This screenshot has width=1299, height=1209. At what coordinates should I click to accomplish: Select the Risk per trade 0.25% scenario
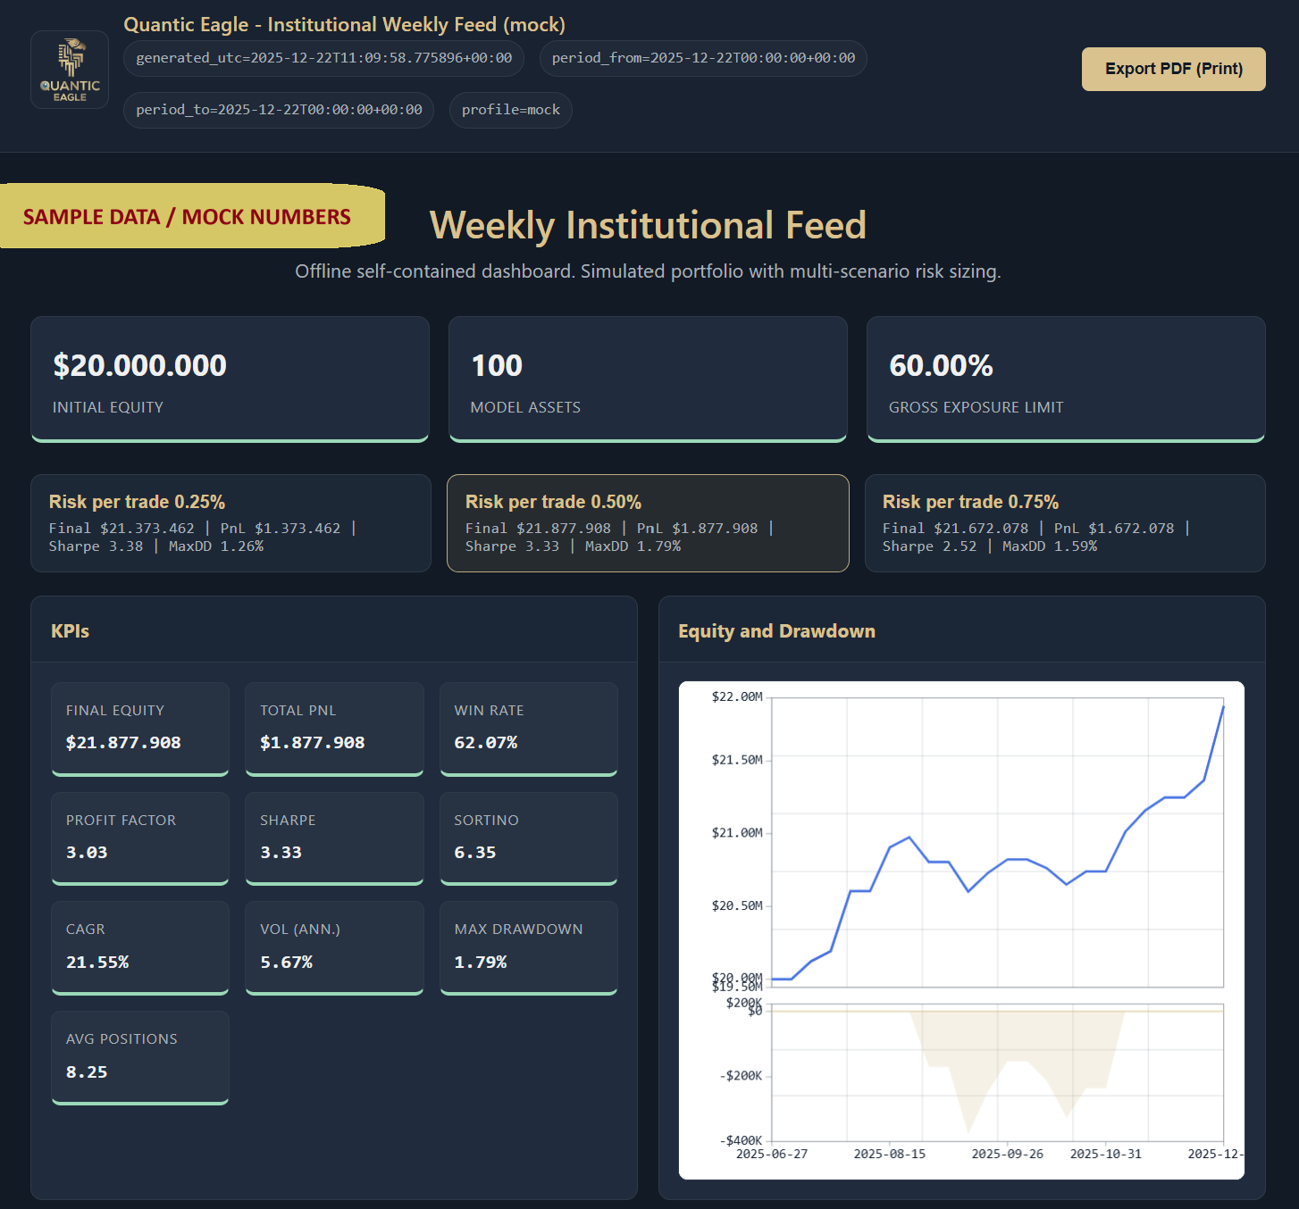click(x=230, y=523)
